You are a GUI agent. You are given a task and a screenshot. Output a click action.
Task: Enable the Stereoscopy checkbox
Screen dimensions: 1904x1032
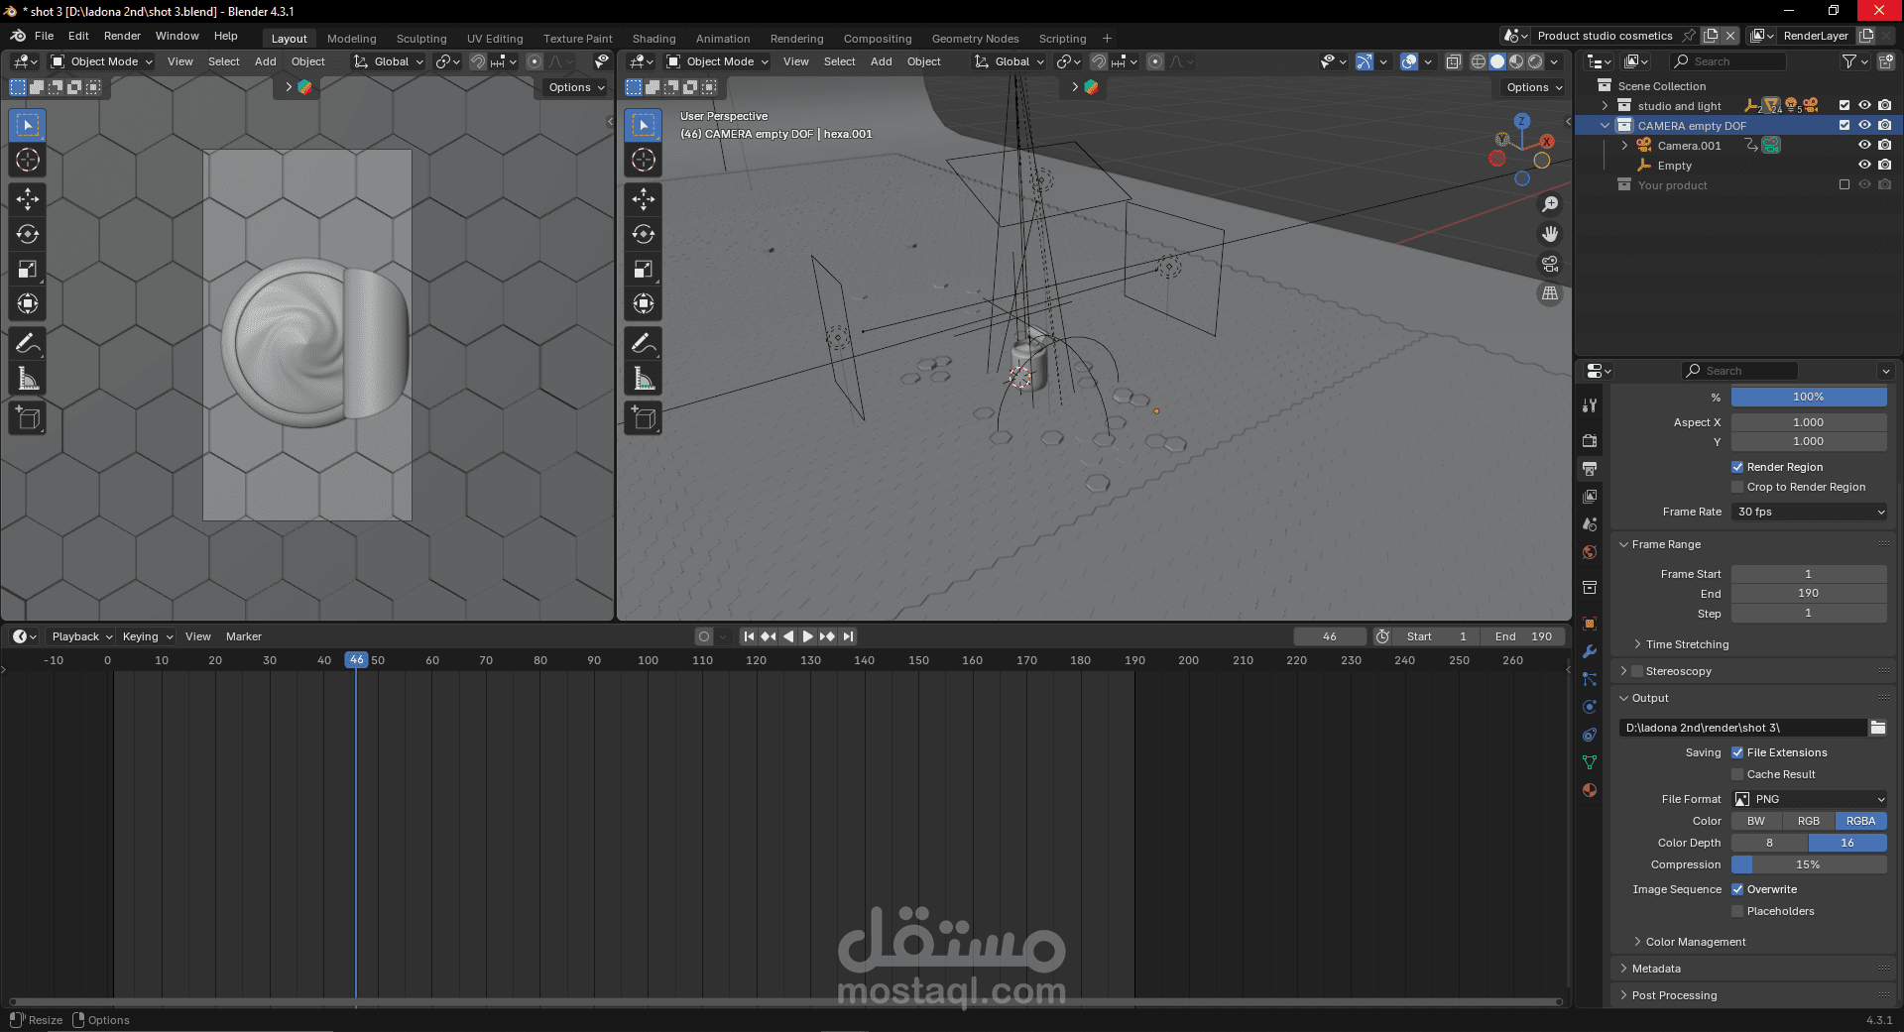click(1637, 671)
